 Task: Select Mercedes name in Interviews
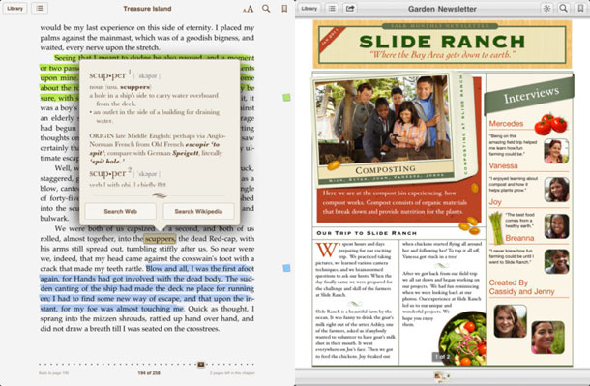pyautogui.click(x=506, y=124)
